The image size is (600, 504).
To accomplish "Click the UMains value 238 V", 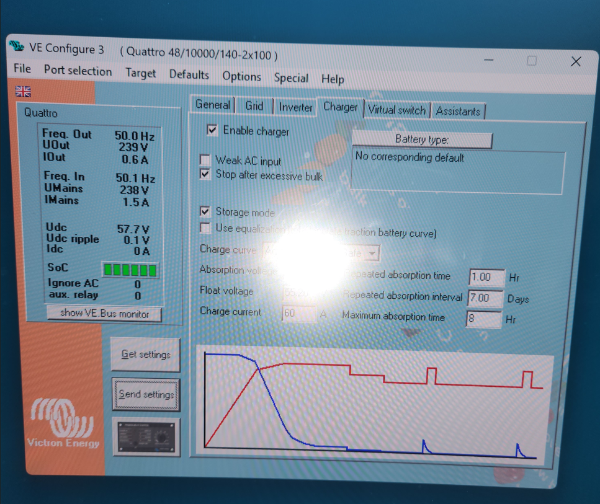I will coord(133,190).
